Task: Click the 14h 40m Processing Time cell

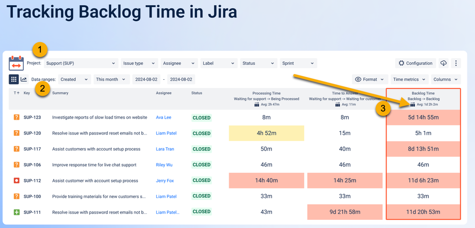Action: pos(266,180)
